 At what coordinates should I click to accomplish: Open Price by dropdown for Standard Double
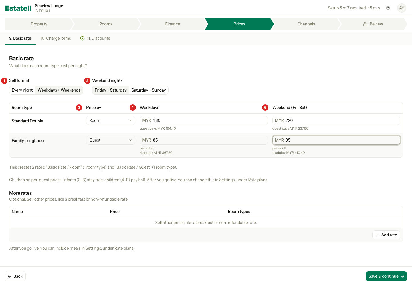coord(110,120)
